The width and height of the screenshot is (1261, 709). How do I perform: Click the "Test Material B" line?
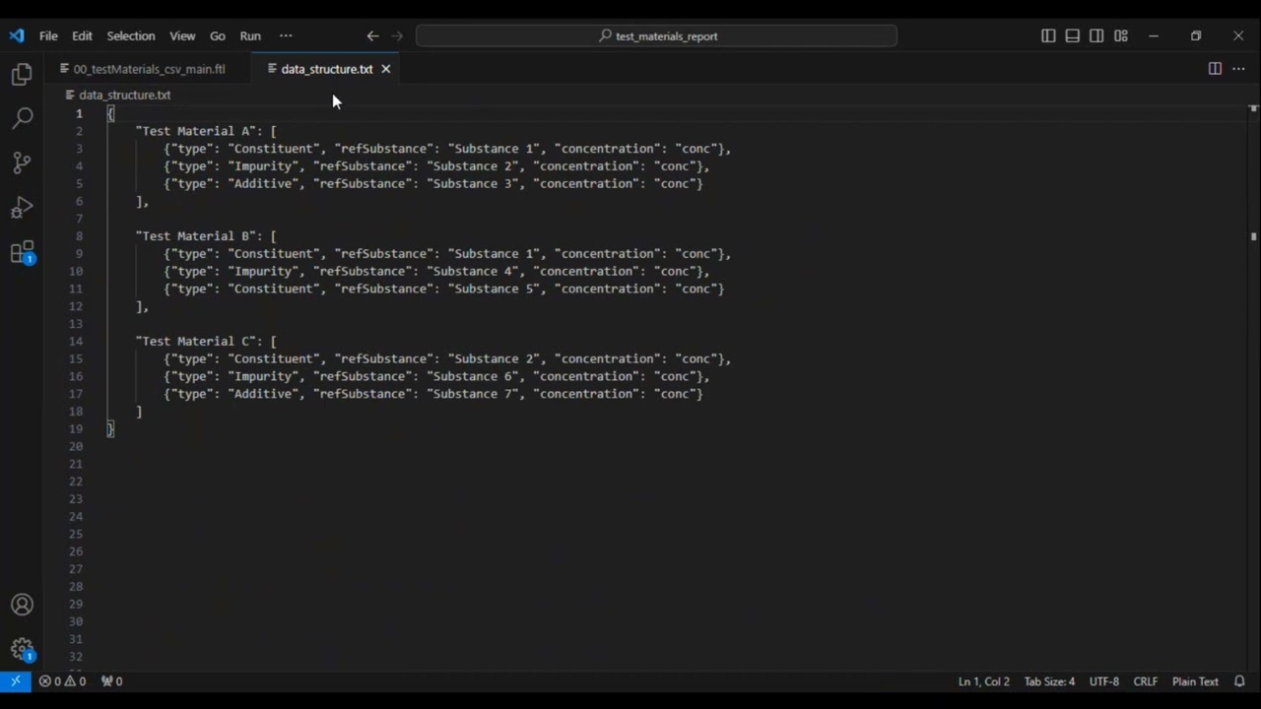pyautogui.click(x=206, y=236)
